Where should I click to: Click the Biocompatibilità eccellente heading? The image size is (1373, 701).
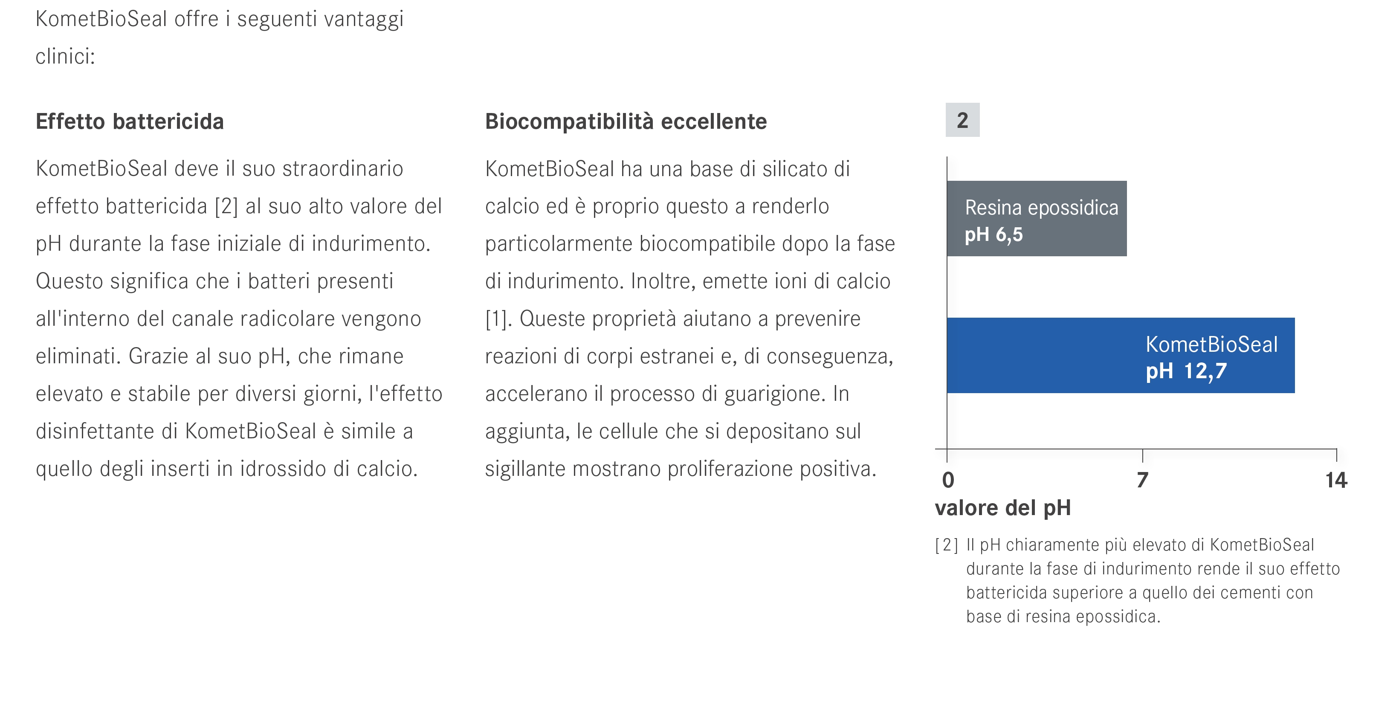coord(626,122)
